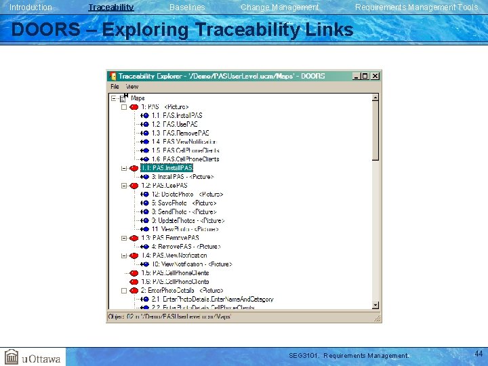Select row 10: ViewNotification - <Picture>

192,264
